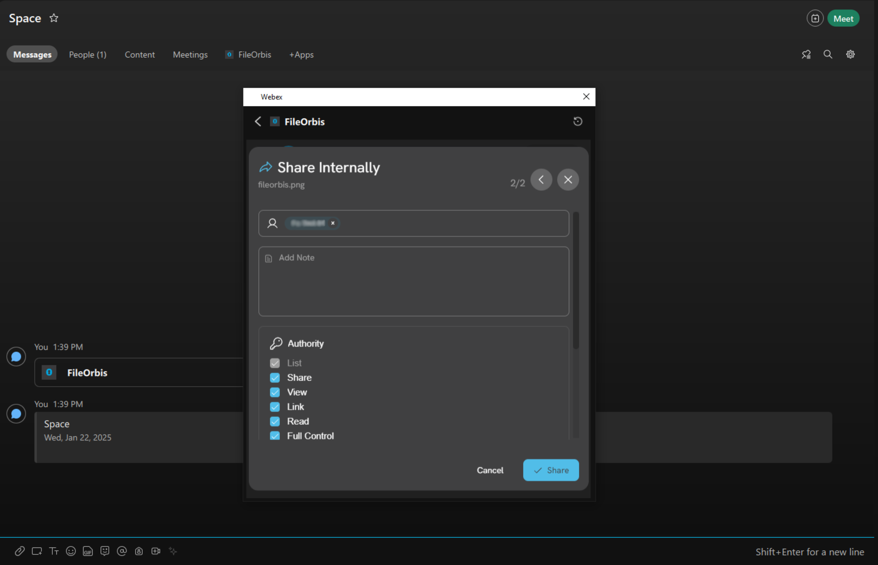
Task: Open the Content tab
Action: [x=140, y=54]
